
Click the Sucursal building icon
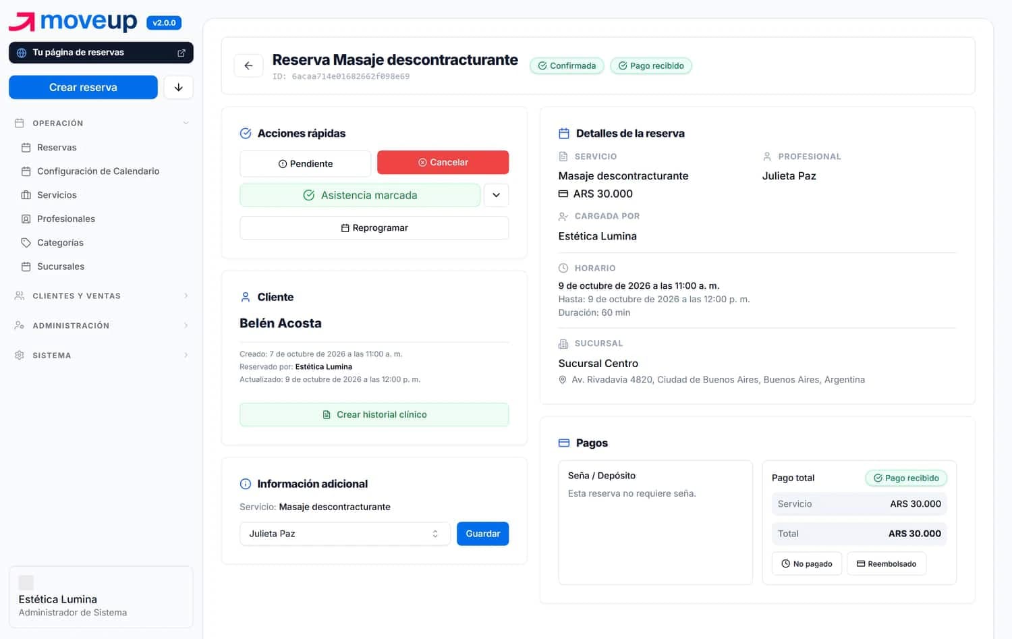pyautogui.click(x=563, y=343)
